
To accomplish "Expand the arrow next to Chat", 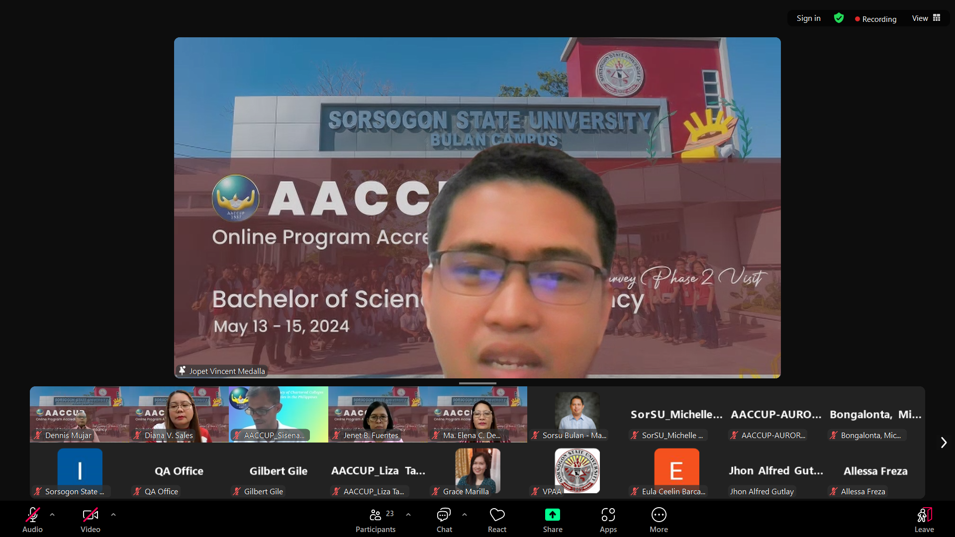I will coord(465,515).
